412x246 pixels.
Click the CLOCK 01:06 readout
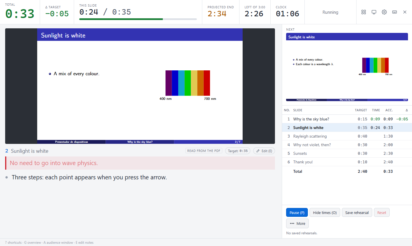click(288, 14)
